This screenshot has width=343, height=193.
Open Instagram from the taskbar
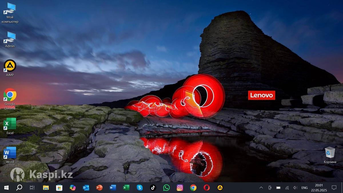[180, 188]
